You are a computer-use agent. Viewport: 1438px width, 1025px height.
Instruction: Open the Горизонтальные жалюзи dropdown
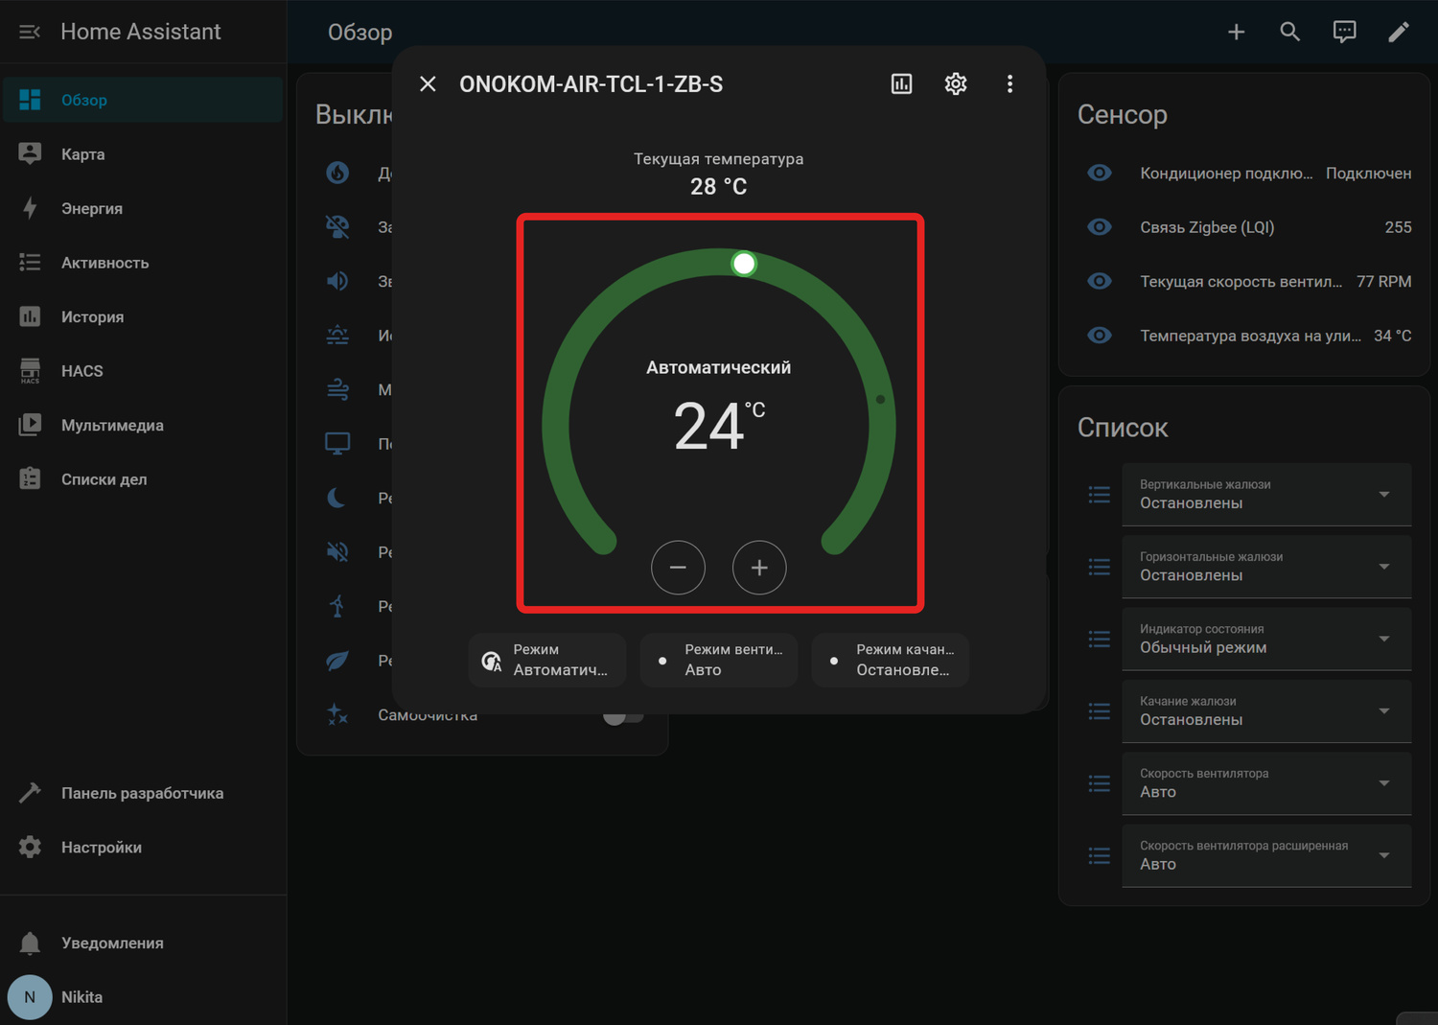[1266, 567]
